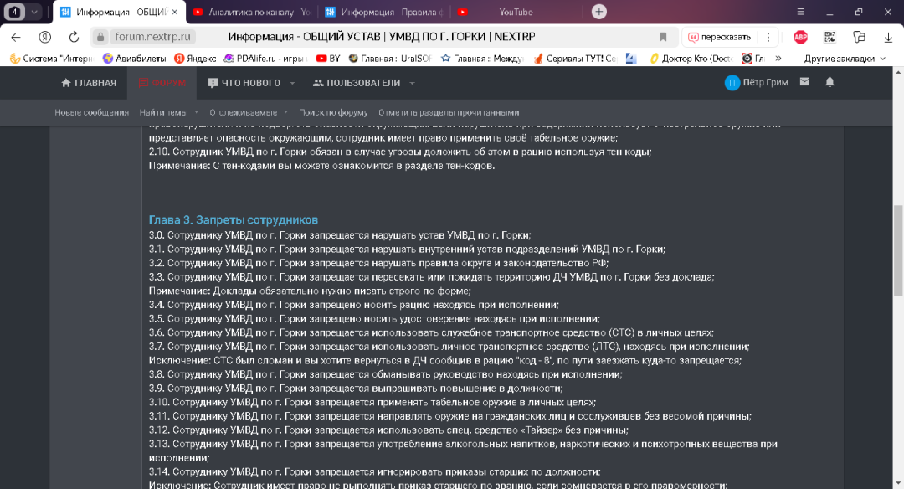Open the AdBlock Plus extension icon
Screen dimensions: 904x489
coord(800,37)
